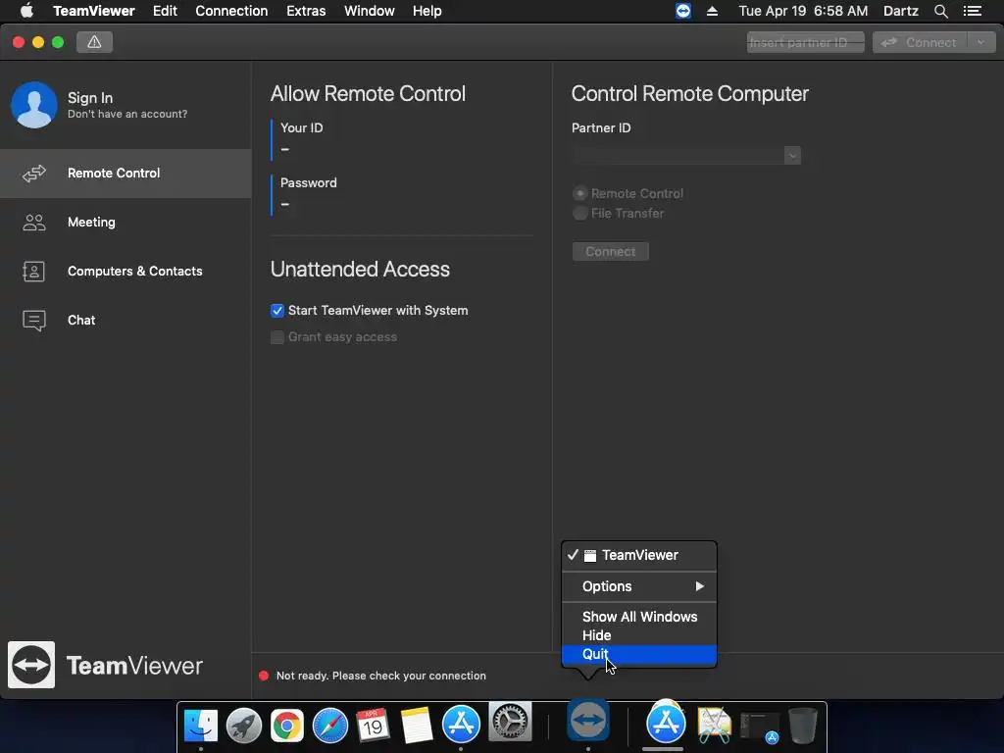Click 'Not ready. Please check your connection' status

(381, 676)
